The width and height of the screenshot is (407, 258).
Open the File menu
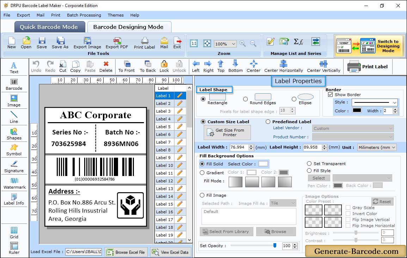pyautogui.click(x=7, y=15)
